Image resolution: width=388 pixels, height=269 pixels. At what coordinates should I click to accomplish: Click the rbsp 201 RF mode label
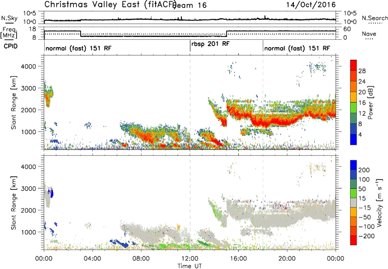click(x=210, y=44)
